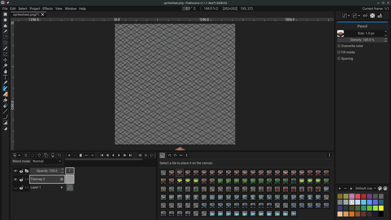391x220 pixels.
Task: Play the animation forward
Action: click(x=119, y=155)
